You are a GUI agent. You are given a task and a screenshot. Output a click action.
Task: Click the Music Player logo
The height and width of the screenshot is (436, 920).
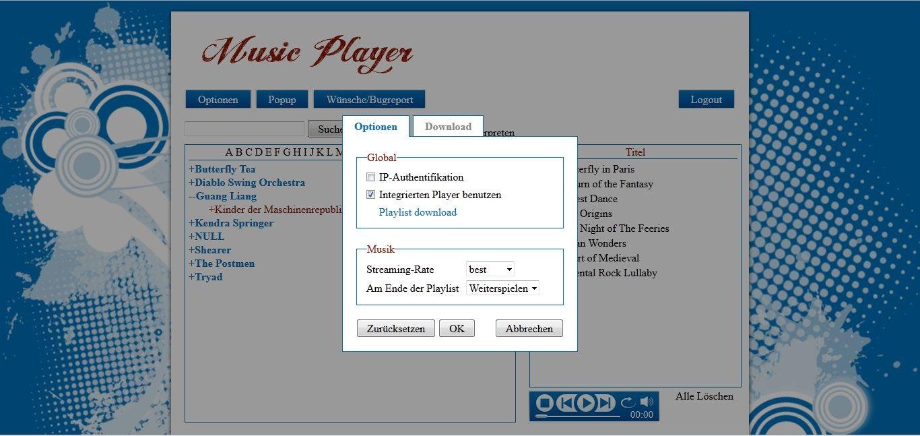[307, 53]
